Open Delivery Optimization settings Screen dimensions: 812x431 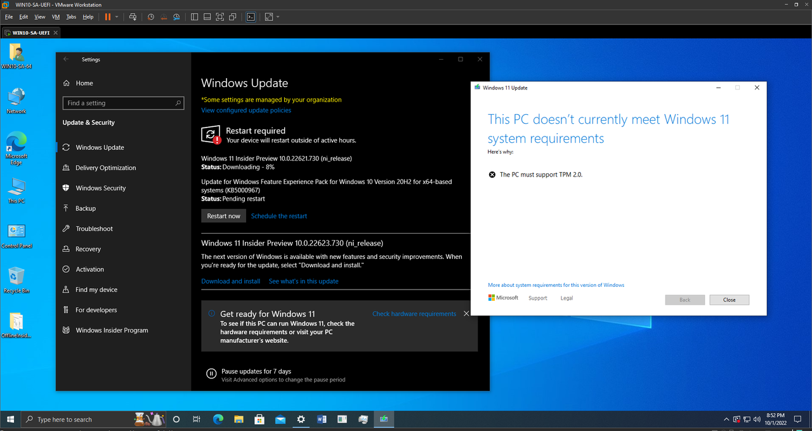coord(105,168)
